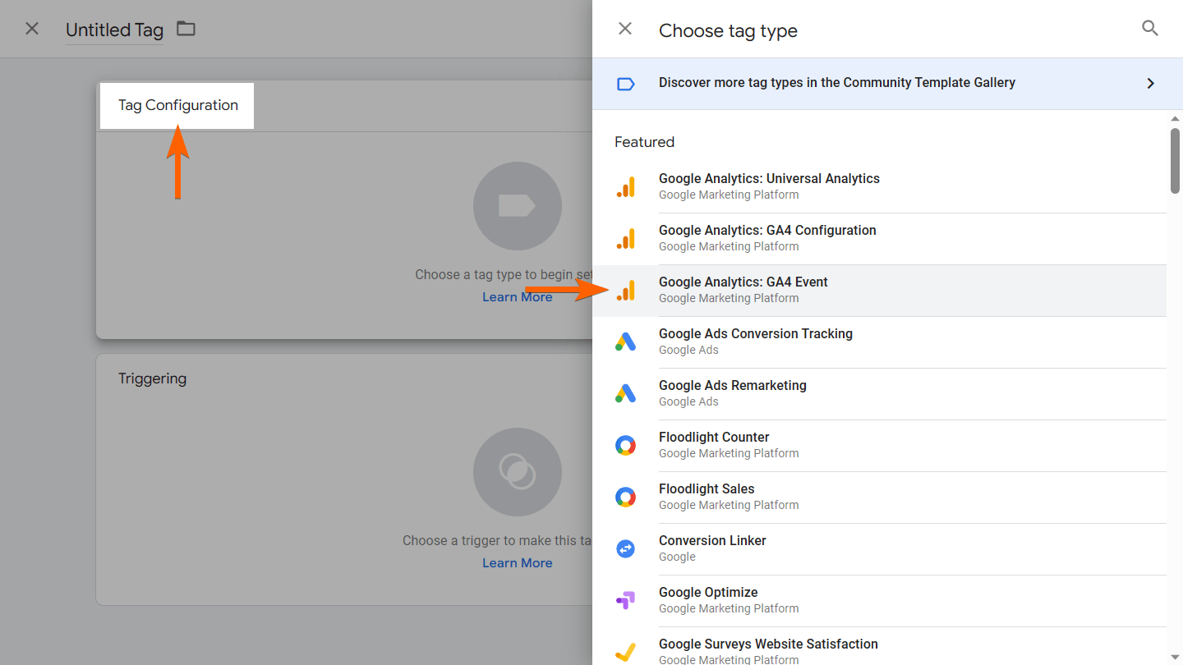Choose Google Analytics: GA4 Configuration tag type

tap(767, 231)
